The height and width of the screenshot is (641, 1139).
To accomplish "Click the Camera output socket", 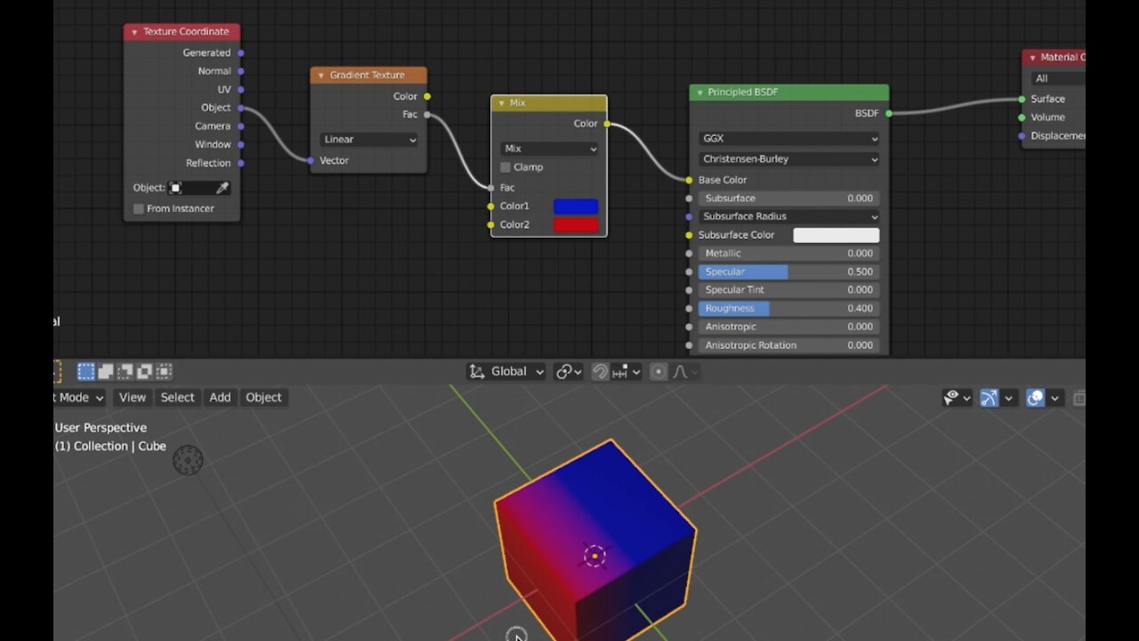I will point(241,126).
